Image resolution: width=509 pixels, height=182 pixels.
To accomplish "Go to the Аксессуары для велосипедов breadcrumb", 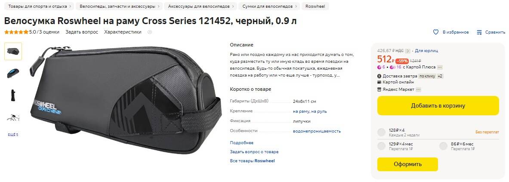I will point(201,6).
